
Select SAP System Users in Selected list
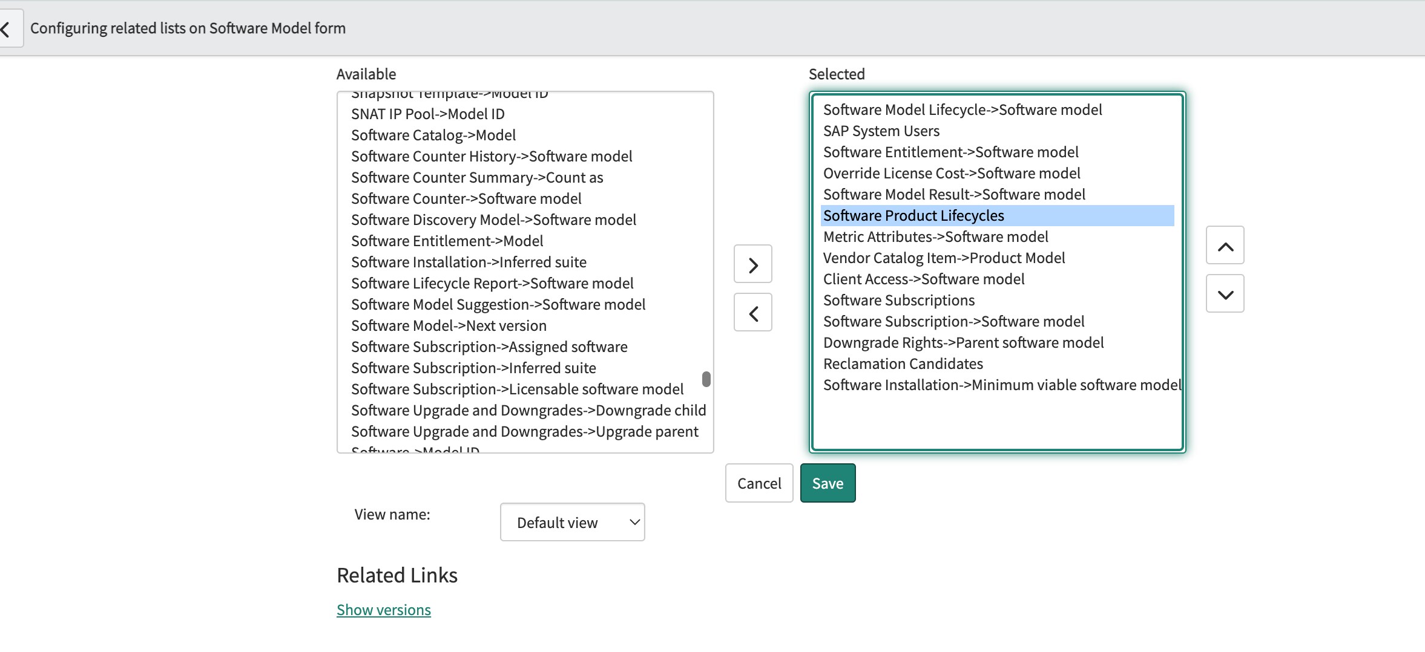pos(881,131)
